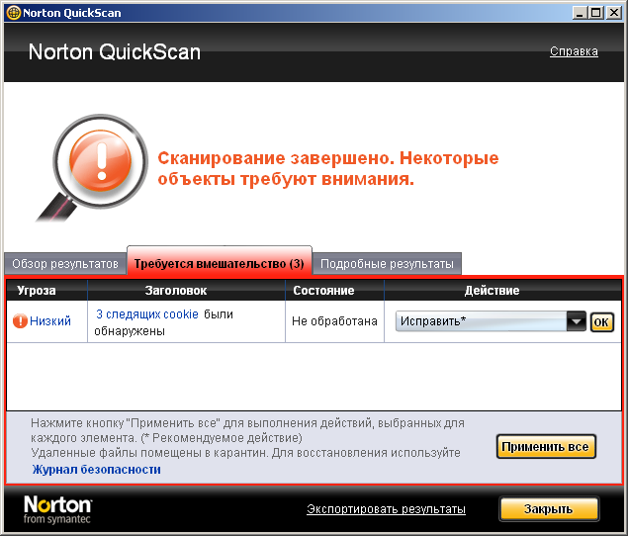Viewport: 628px width, 536px height.
Task: Click the Состояние column header
Action: click(x=335, y=290)
